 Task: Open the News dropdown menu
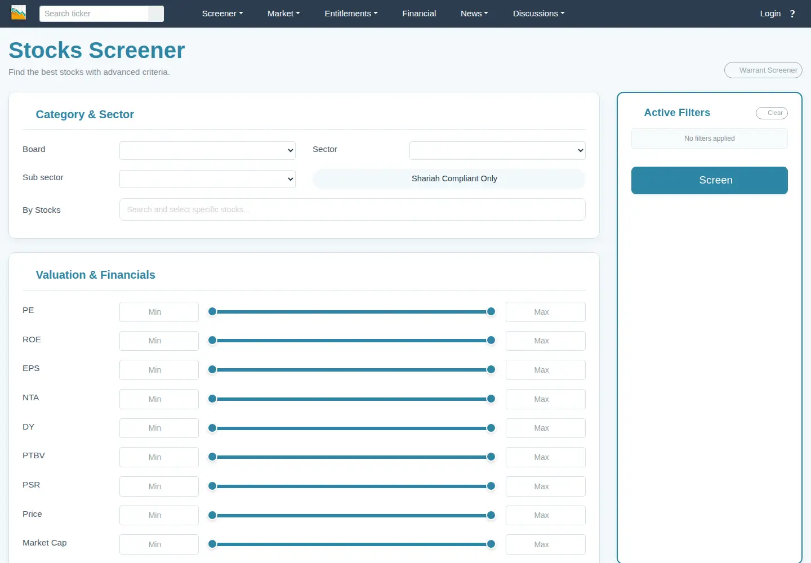(x=474, y=14)
